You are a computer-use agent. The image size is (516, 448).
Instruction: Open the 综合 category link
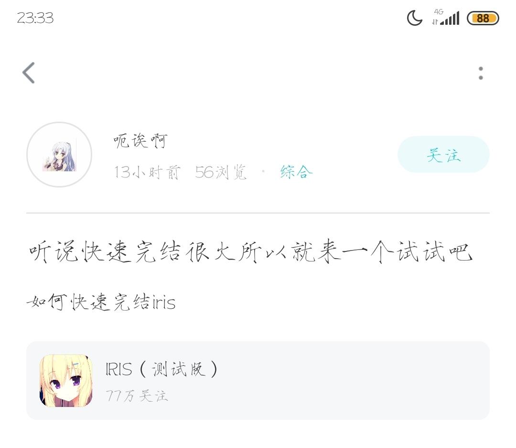point(296,172)
